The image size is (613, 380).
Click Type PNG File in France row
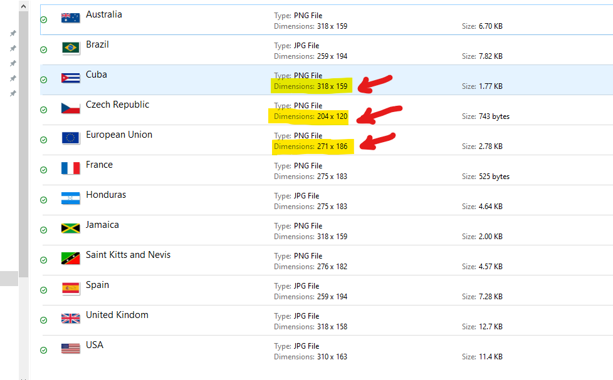(298, 166)
